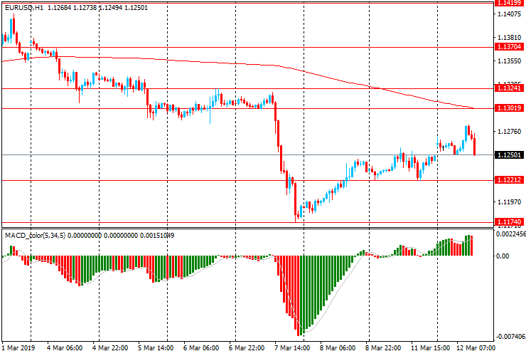Click the 7 Mar 14:00 time axis label
Viewport: 526px width, 356px height.
click(293, 349)
